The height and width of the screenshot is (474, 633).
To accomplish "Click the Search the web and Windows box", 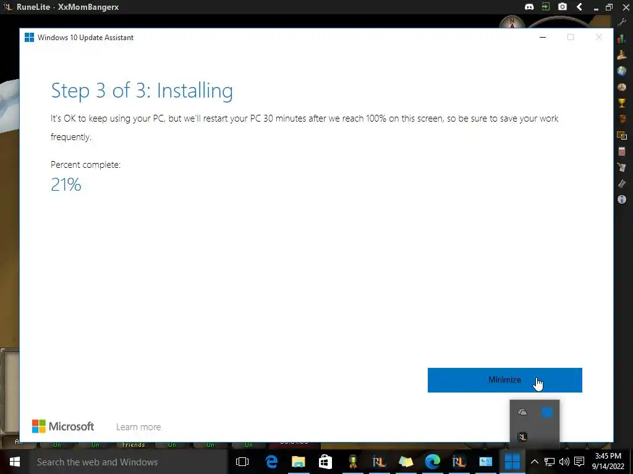I will click(x=129, y=462).
